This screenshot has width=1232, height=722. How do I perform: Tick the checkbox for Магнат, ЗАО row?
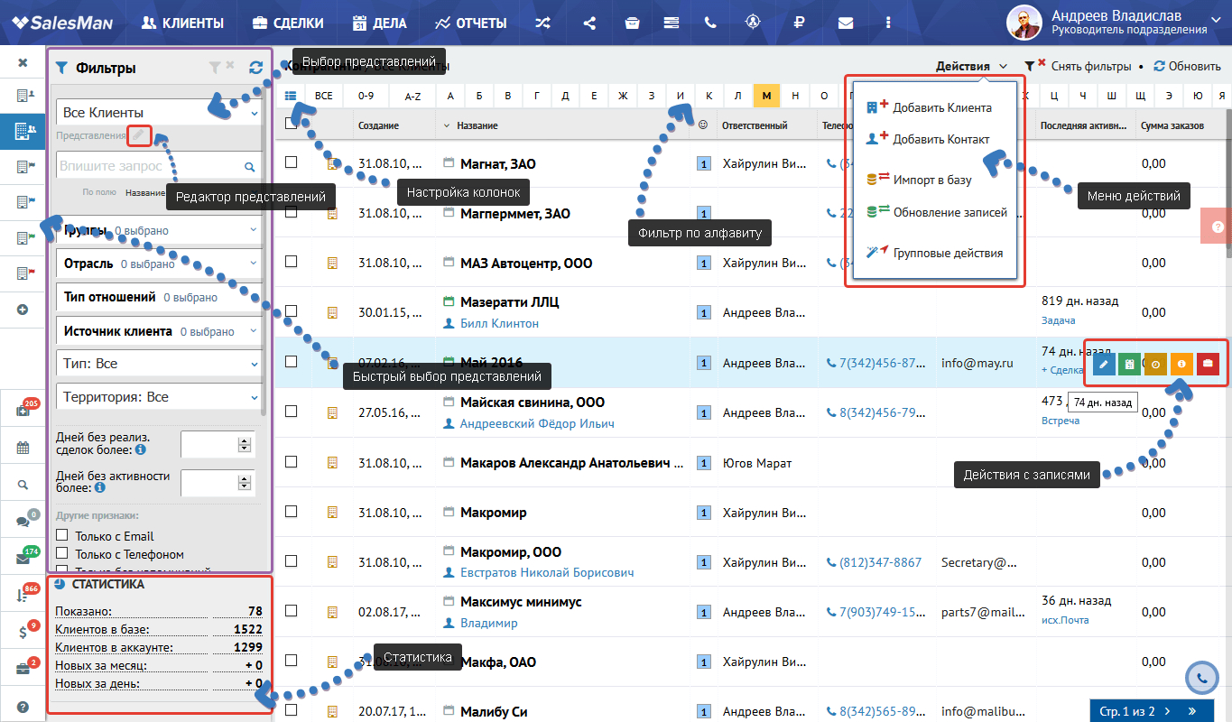291,162
